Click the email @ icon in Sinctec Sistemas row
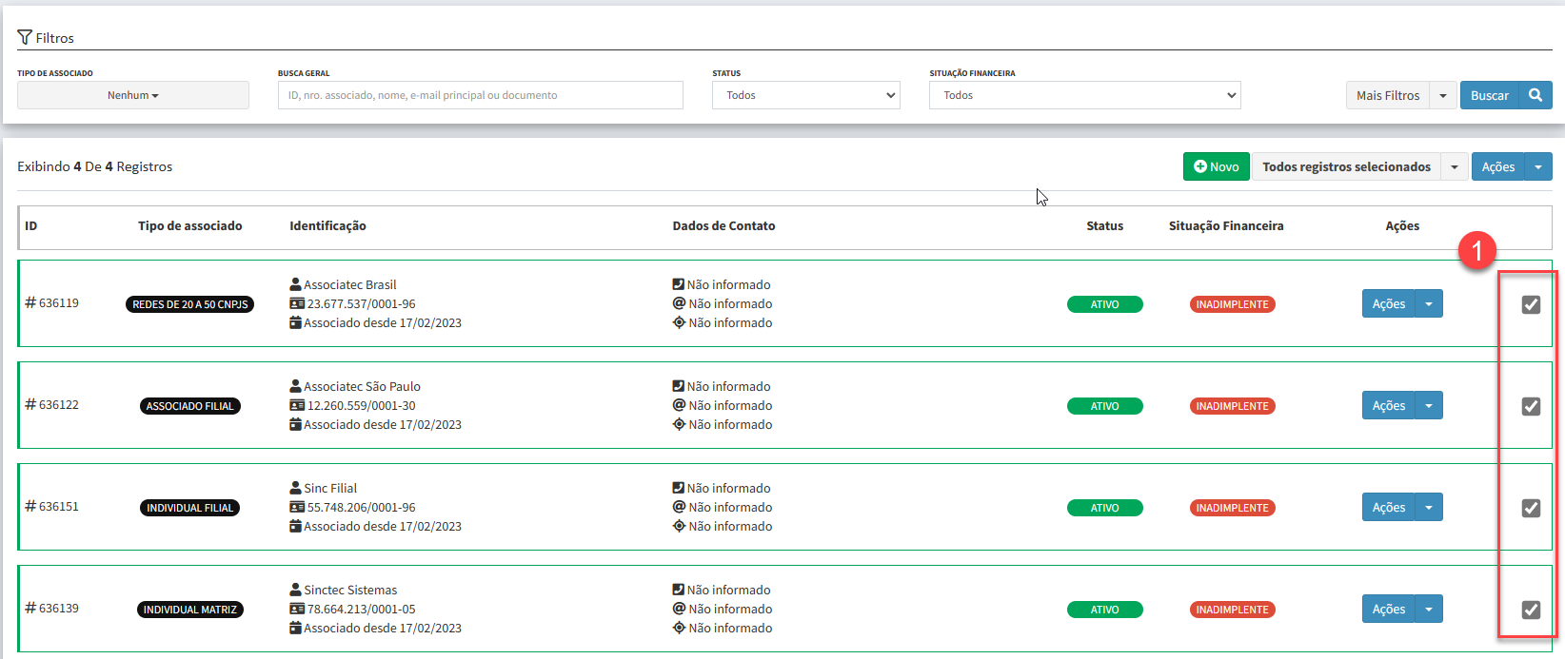Image resolution: width=1565 pixels, height=659 pixels. pos(679,609)
